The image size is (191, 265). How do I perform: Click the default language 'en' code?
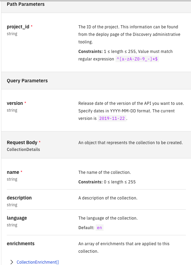click(x=99, y=228)
